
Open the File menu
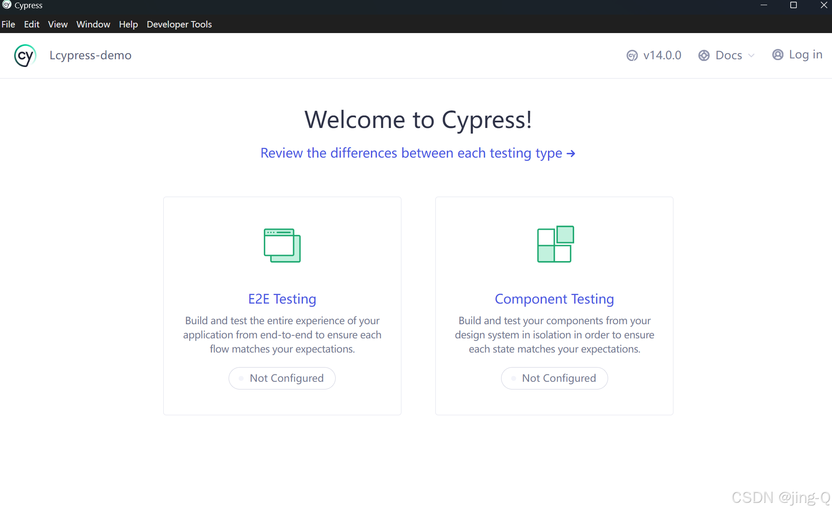coord(8,24)
